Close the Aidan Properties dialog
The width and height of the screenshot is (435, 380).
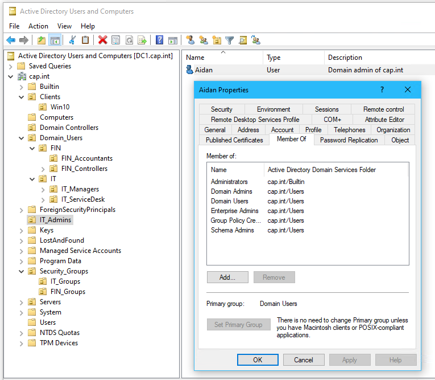click(408, 89)
